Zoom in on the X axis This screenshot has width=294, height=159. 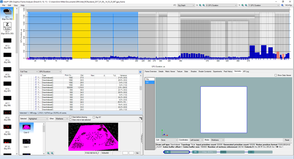tap(200, 5)
